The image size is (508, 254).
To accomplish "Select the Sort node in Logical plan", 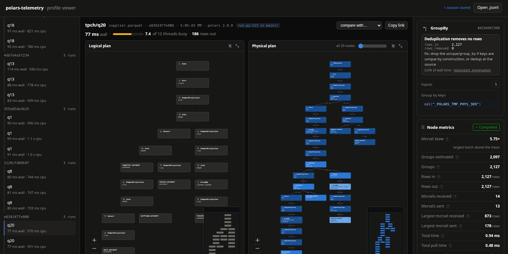I will 192,83.
